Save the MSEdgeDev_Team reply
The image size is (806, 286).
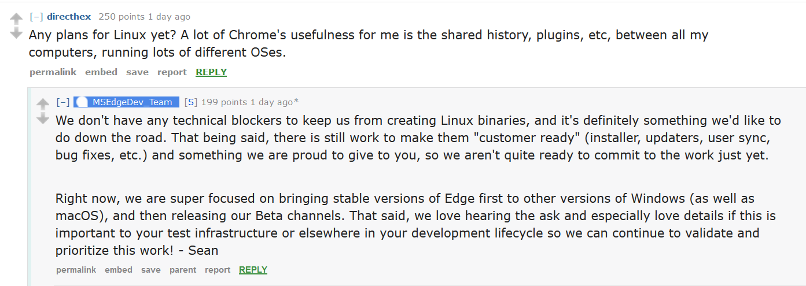(x=151, y=270)
